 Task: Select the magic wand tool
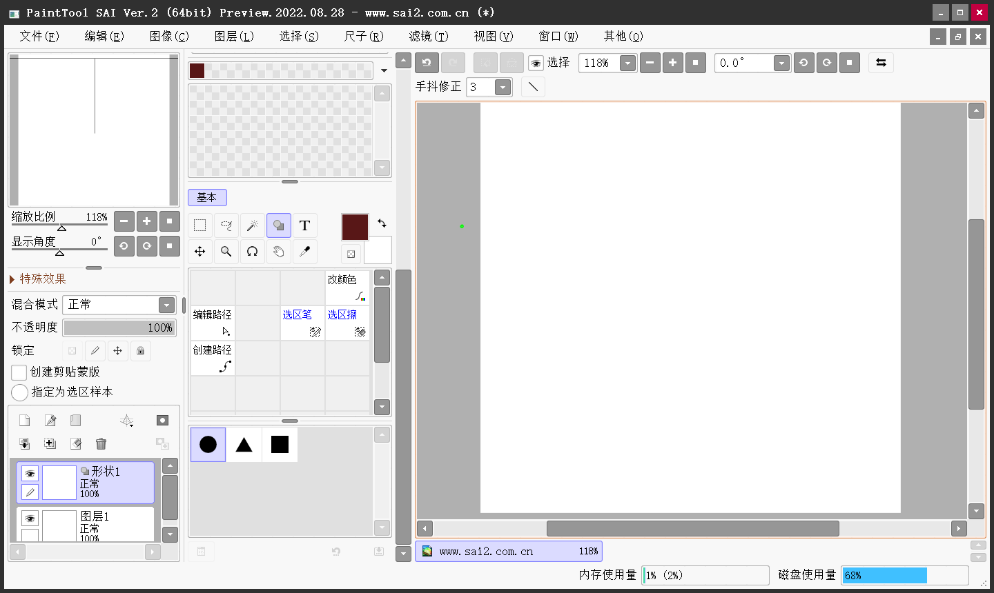click(x=252, y=225)
